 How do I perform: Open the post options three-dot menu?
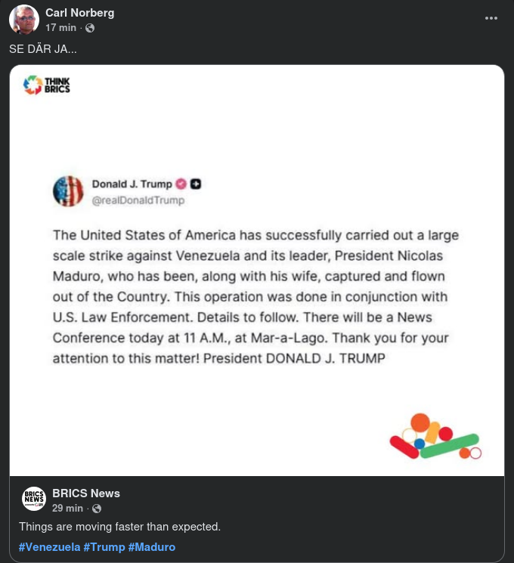pos(491,18)
